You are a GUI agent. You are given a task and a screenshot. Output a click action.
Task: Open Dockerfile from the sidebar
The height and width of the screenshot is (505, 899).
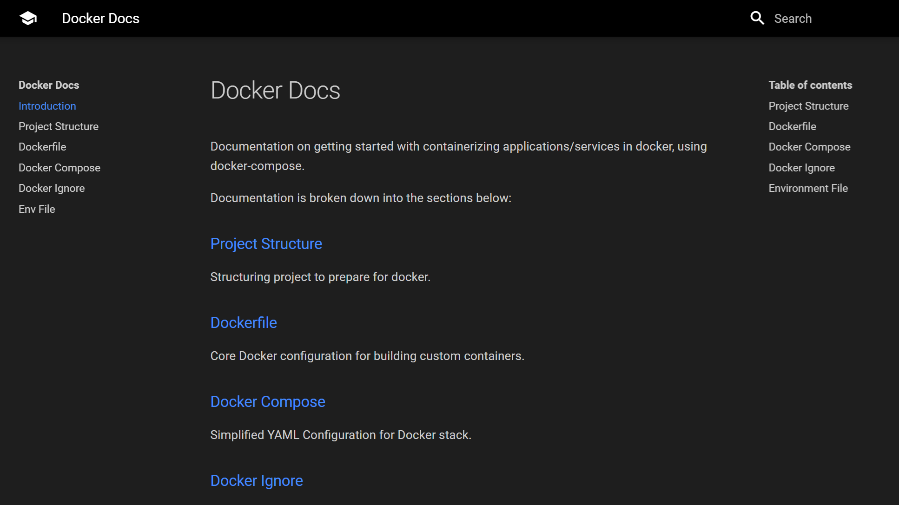[x=42, y=147]
